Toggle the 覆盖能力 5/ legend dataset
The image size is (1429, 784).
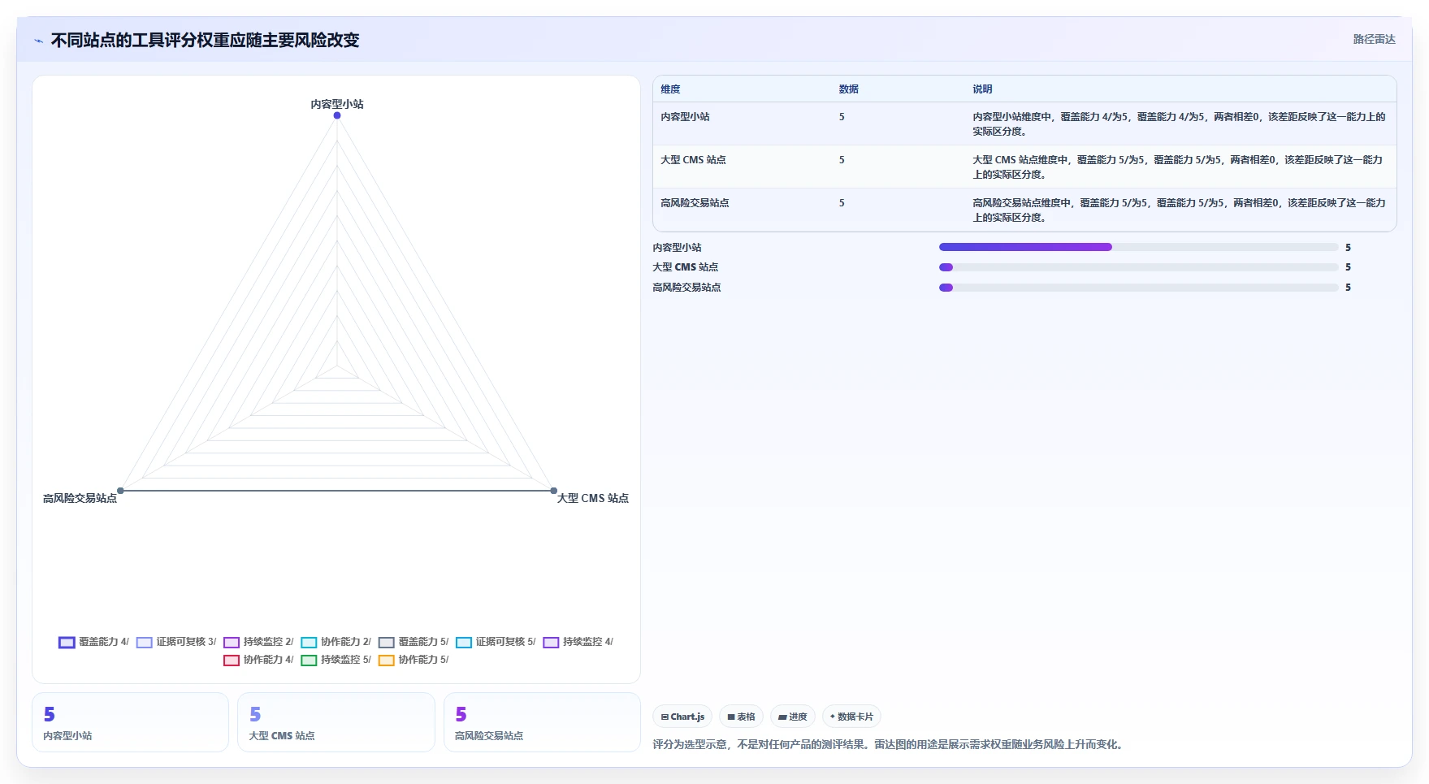[414, 642]
